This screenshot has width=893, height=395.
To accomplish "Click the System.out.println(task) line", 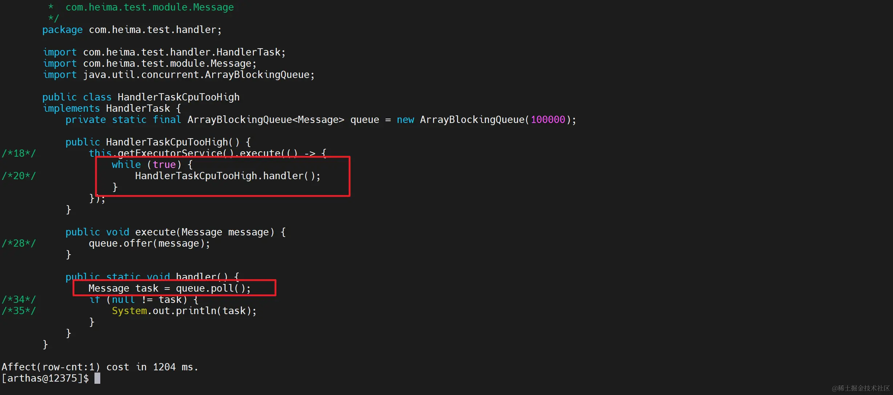I will pos(184,311).
